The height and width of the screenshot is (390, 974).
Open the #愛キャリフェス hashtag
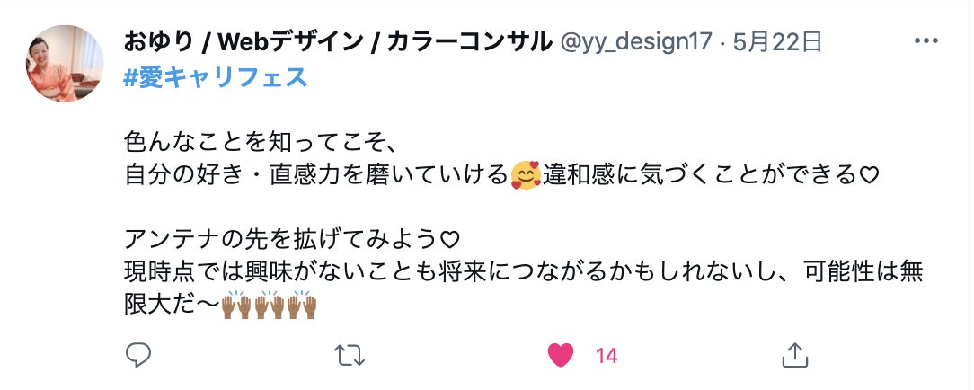pyautogui.click(x=216, y=77)
